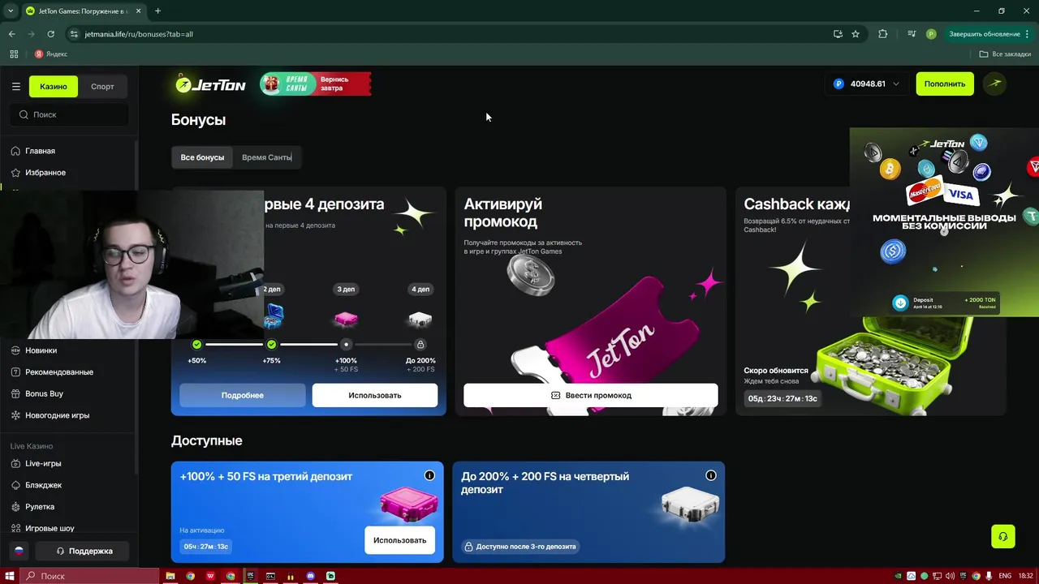Viewport: 1039px width, 584px height.
Task: Open the user profile avatar
Action: click(x=994, y=84)
